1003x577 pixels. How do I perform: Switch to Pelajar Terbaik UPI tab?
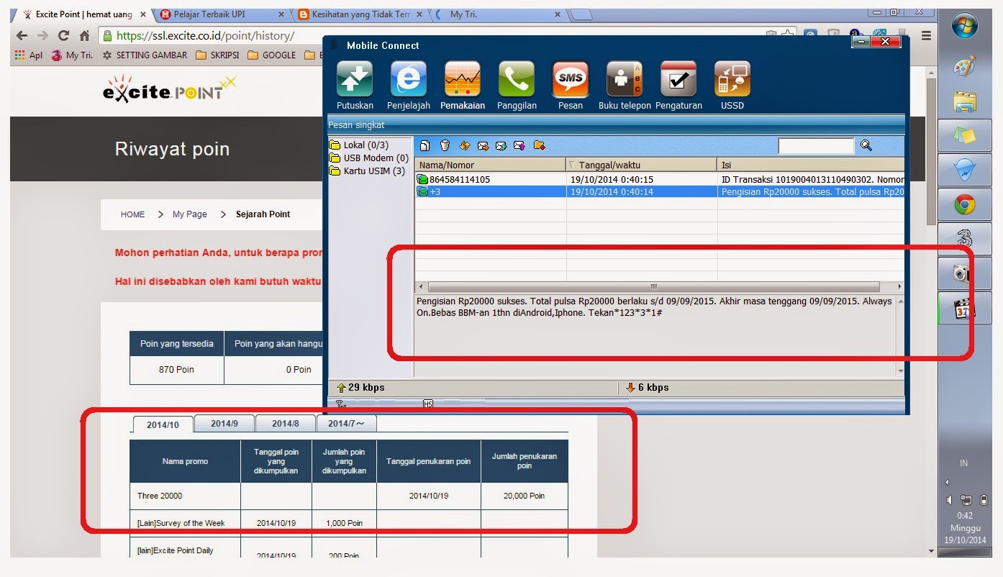coord(223,14)
